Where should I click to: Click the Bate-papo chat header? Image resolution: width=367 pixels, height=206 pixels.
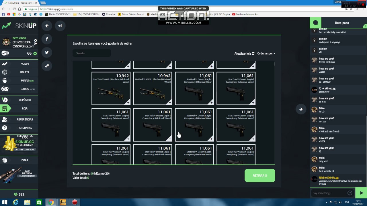point(342,23)
